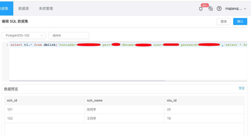The image size is (251, 136).
Task: Click the 预览 preview link
Action: tap(241, 88)
